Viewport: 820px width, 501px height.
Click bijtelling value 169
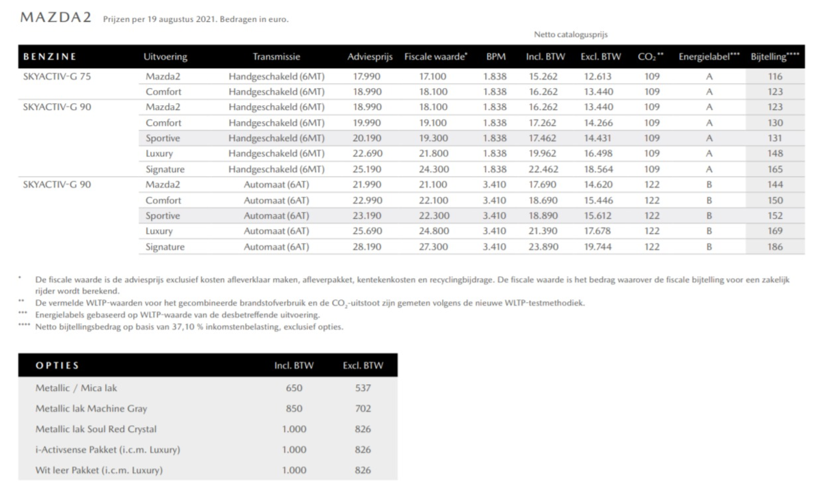775,231
